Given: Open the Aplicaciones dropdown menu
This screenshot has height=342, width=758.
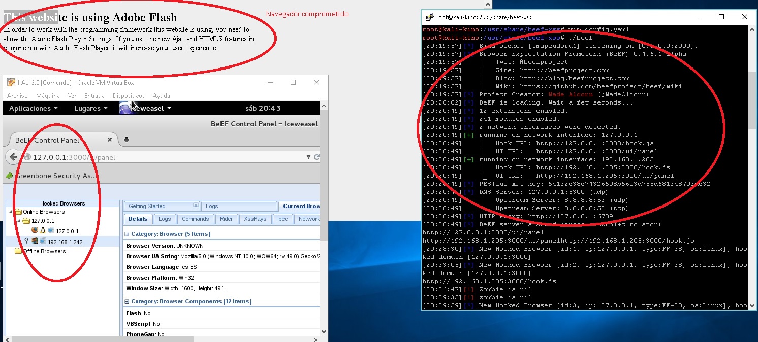Looking at the screenshot, I should [x=34, y=108].
